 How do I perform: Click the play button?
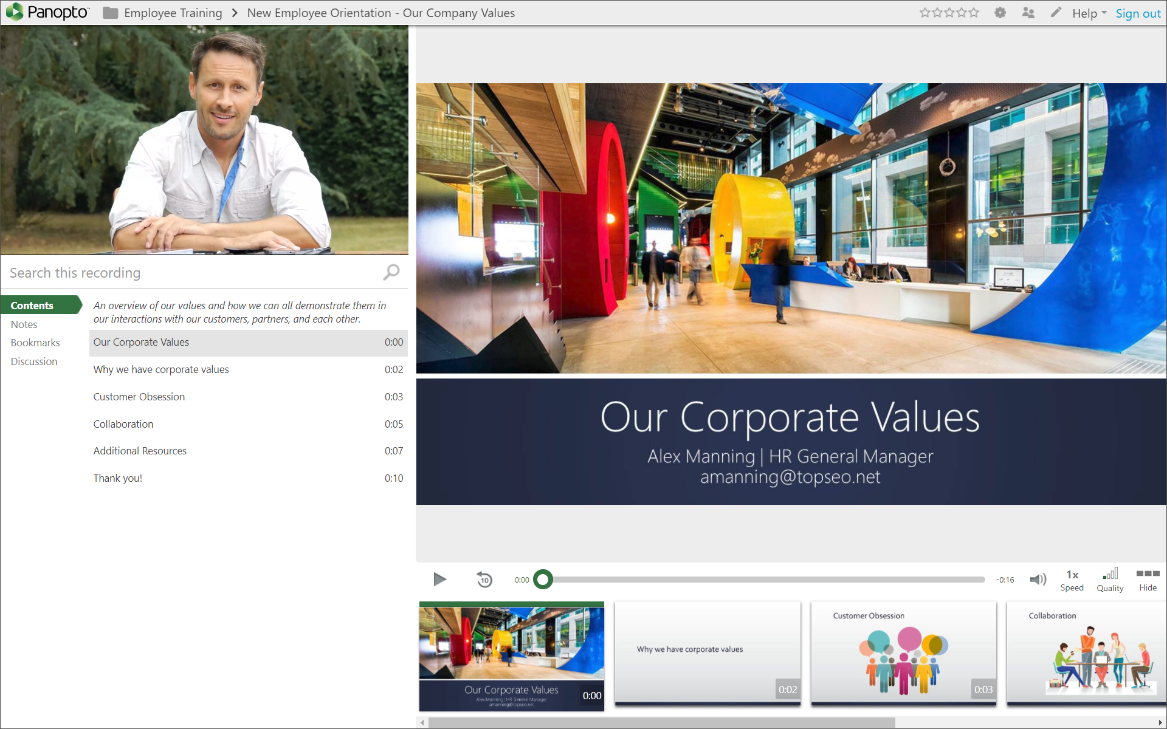point(439,580)
